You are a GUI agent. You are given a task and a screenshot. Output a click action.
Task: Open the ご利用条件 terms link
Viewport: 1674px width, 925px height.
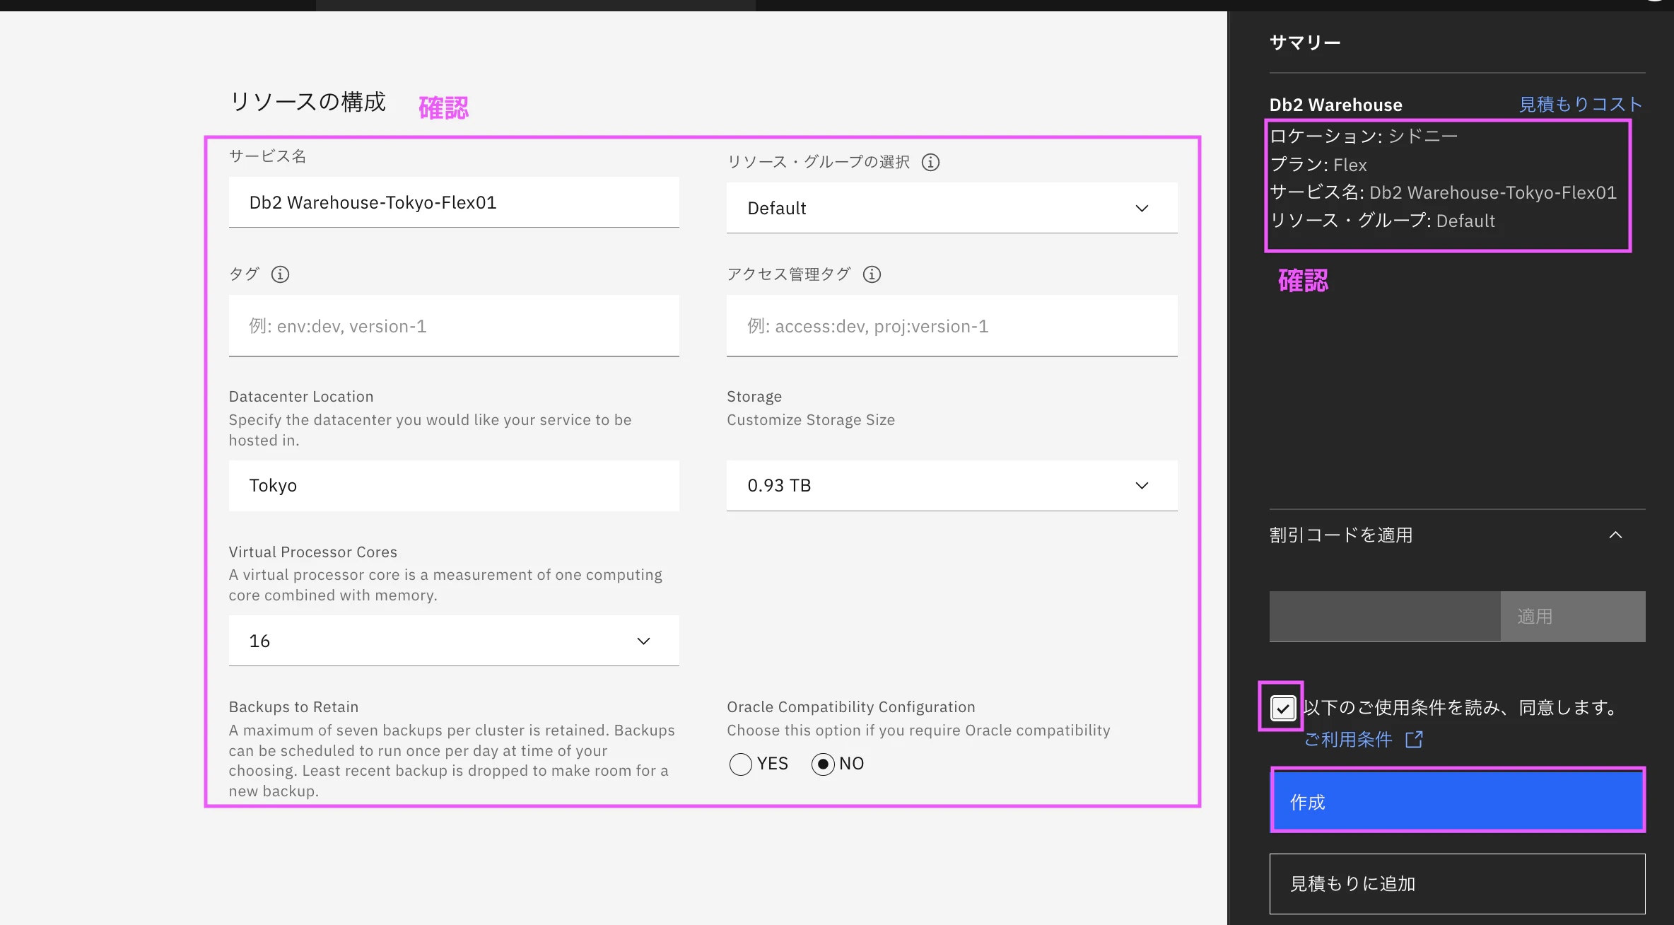point(1348,739)
